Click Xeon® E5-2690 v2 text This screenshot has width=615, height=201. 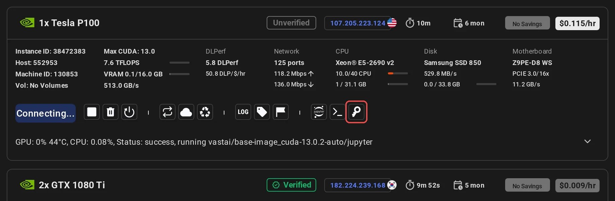coord(365,63)
